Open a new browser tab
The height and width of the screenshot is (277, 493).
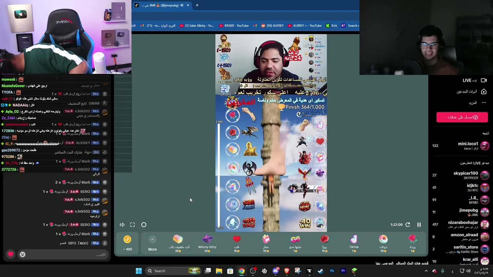(x=197, y=5)
